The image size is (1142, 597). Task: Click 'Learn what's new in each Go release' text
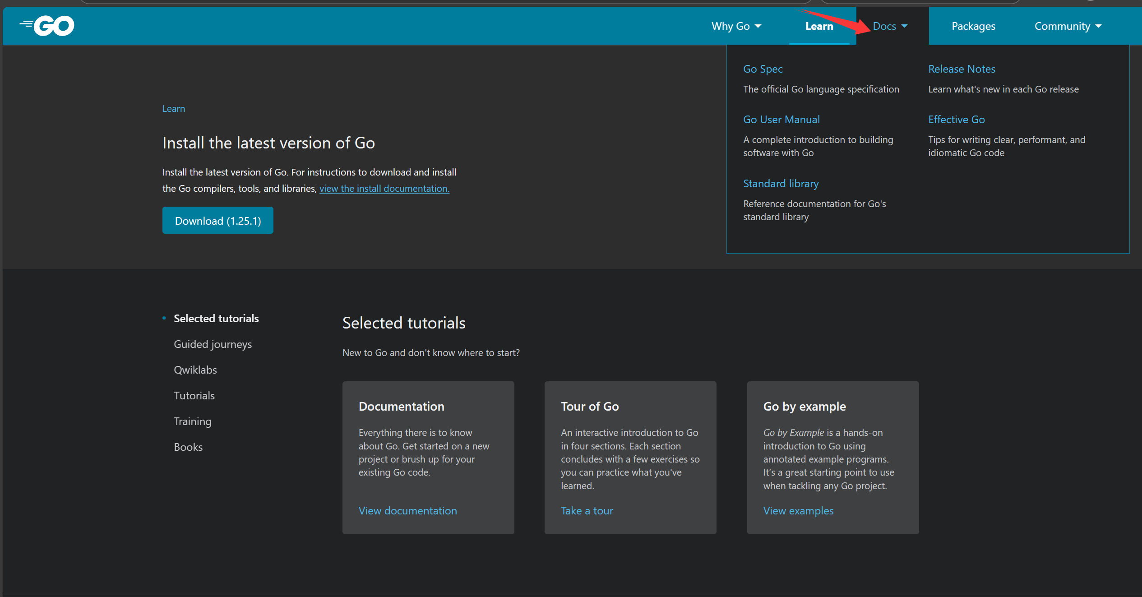pyautogui.click(x=1003, y=89)
